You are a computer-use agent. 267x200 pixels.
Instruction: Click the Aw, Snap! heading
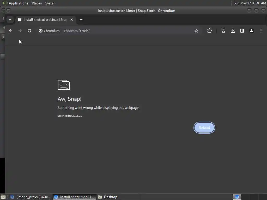coord(69,99)
